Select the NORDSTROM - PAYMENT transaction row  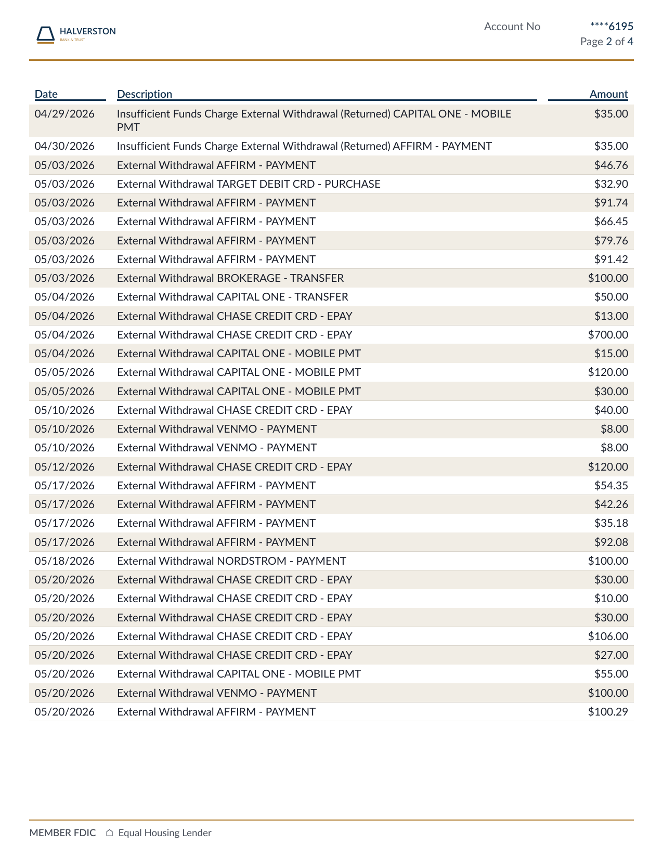331,561
